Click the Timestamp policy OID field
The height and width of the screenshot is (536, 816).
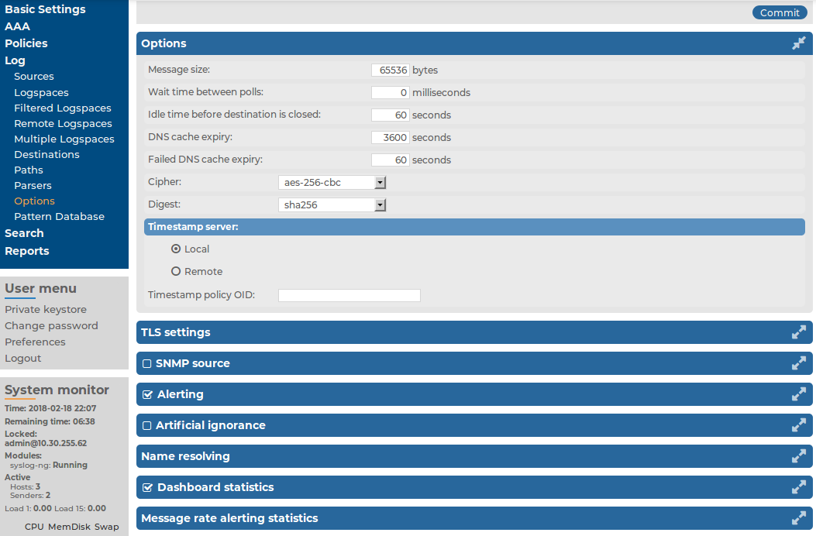point(349,296)
